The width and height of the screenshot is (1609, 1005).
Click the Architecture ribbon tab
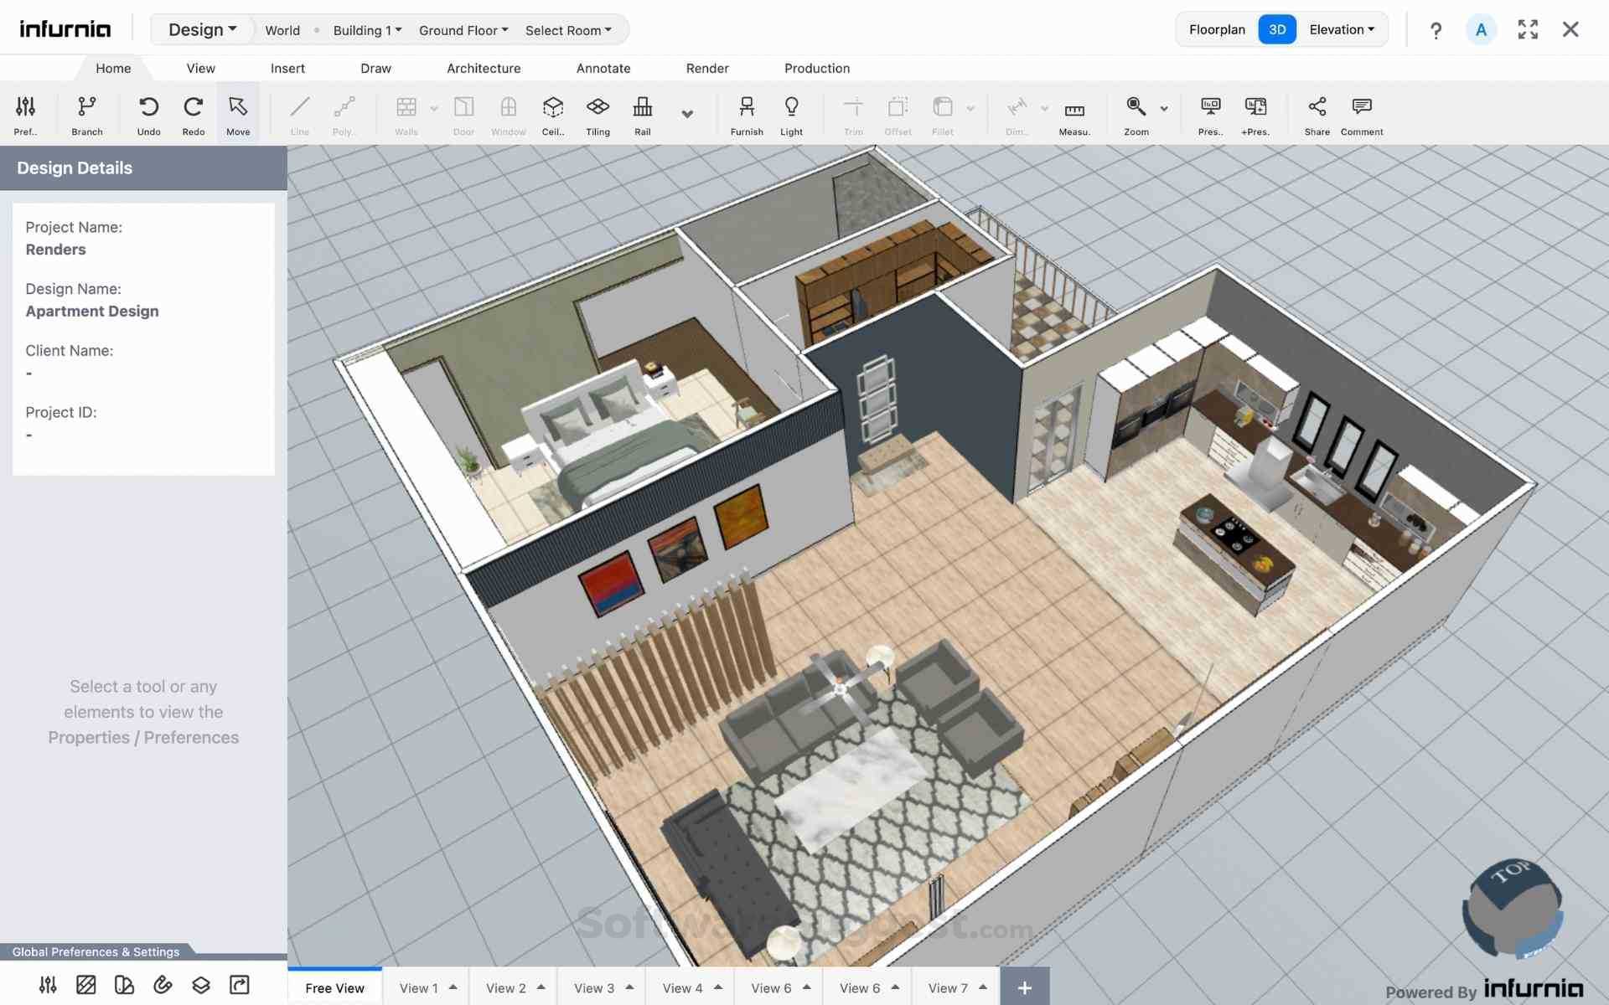click(x=484, y=67)
